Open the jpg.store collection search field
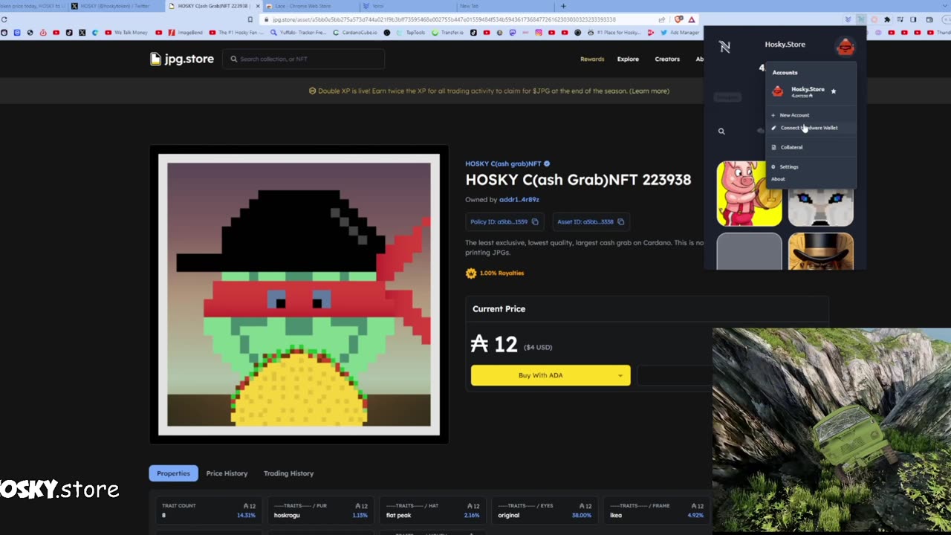 (303, 59)
